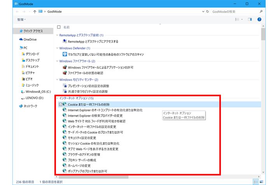Click icon for 共通で使うモビリティ設定の調整
Screen dimensions: 278x185
[65, 91]
